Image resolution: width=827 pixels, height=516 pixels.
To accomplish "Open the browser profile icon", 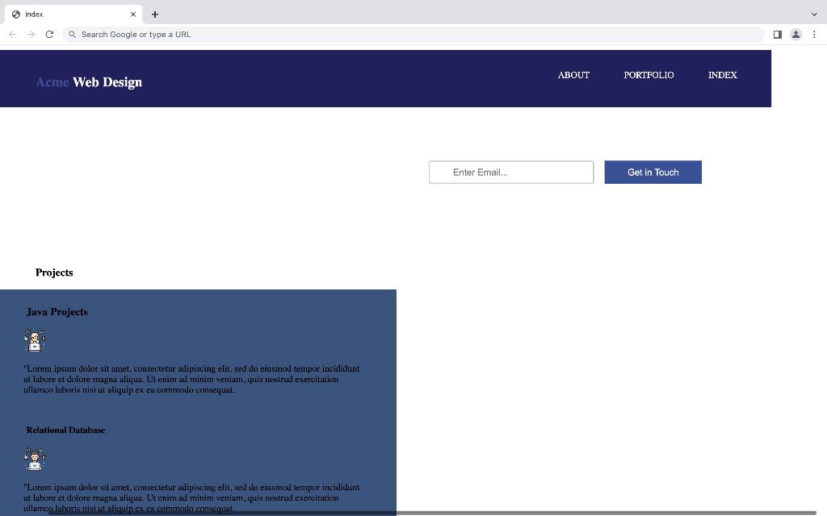I will point(796,34).
